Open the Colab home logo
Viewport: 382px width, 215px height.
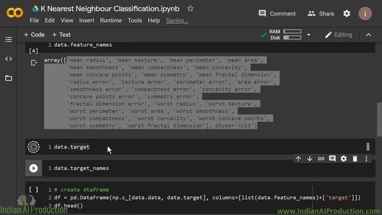(x=14, y=13)
